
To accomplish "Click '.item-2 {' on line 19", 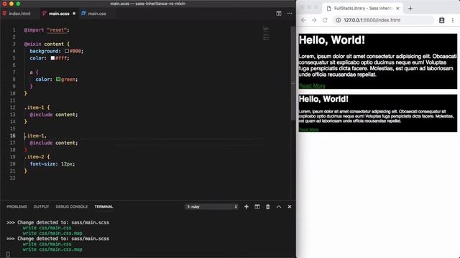I will point(37,157).
